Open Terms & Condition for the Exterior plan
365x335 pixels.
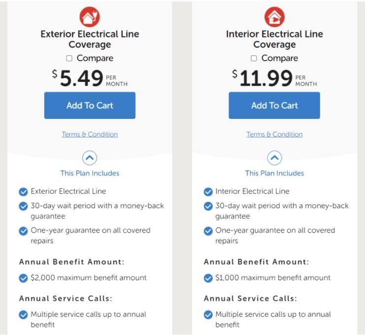click(90, 134)
